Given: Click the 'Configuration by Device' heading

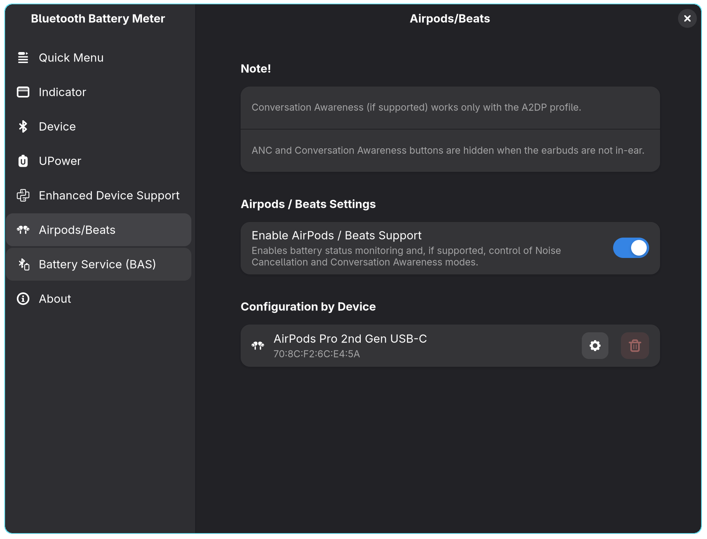Looking at the screenshot, I should [308, 306].
